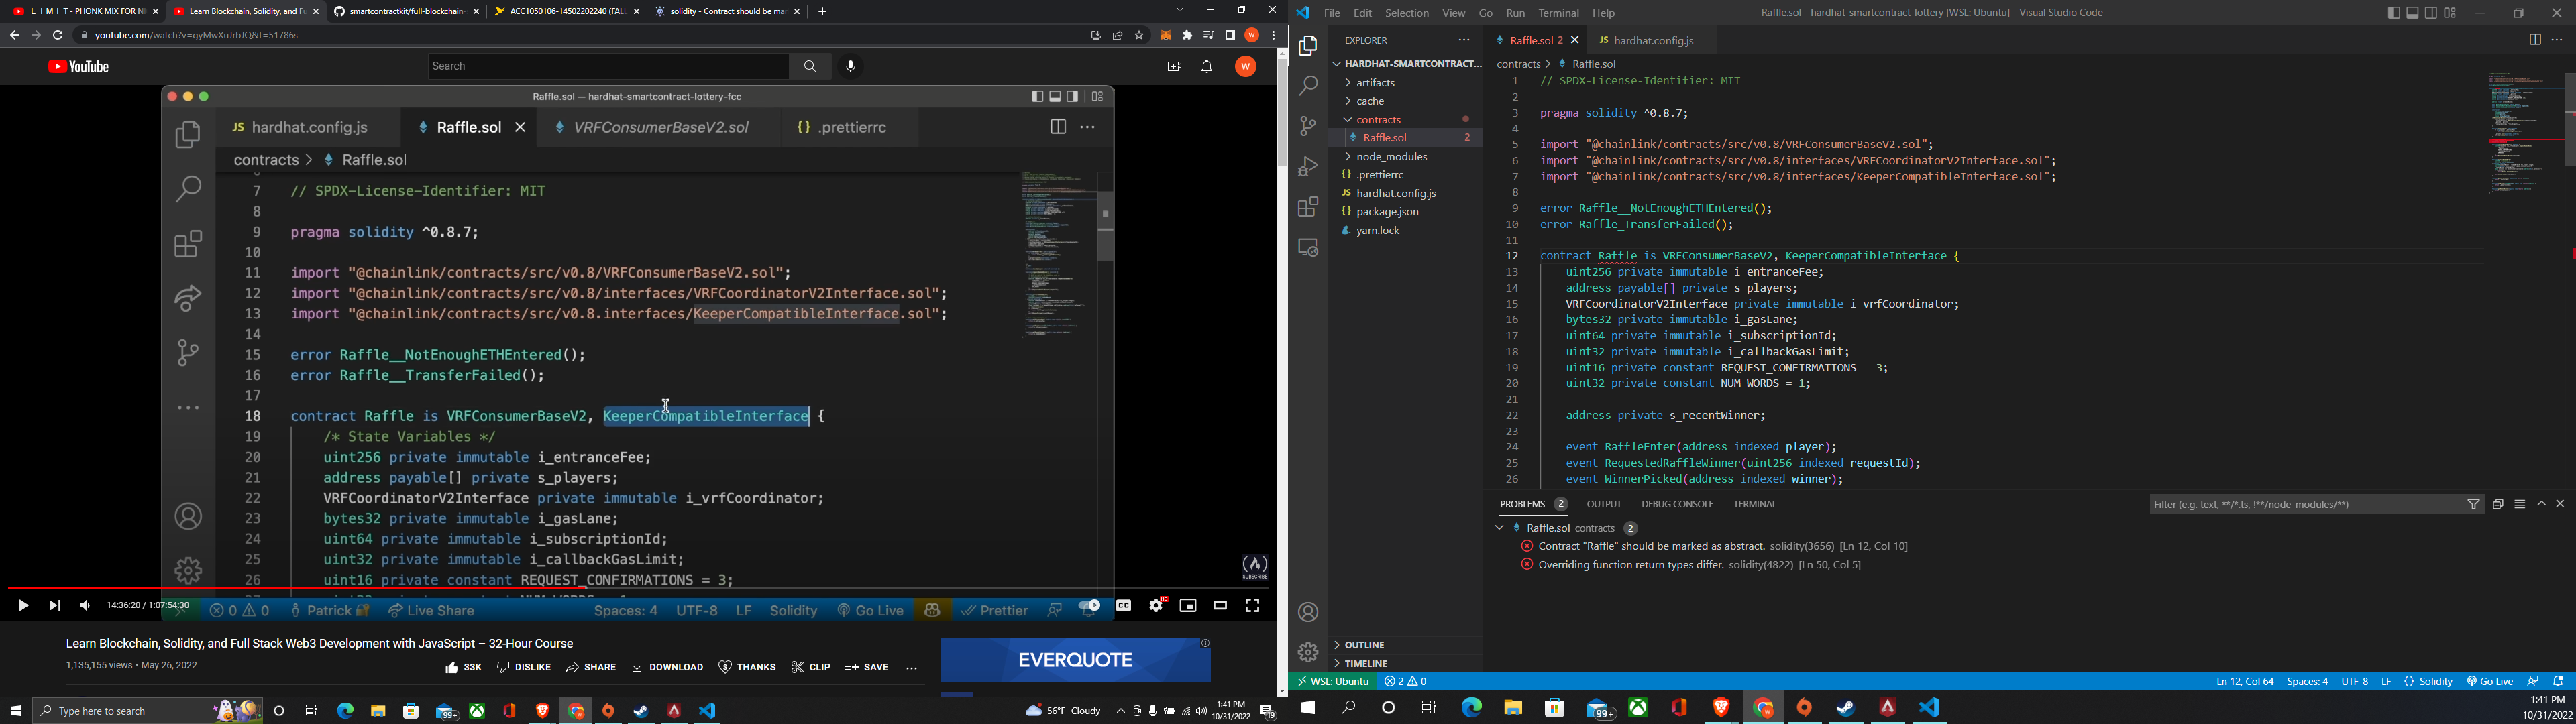The image size is (2576, 724).
Task: Open YouTube notifications bell
Action: point(1207,67)
